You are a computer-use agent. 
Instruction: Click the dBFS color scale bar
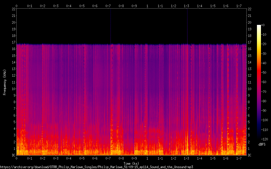(259, 83)
